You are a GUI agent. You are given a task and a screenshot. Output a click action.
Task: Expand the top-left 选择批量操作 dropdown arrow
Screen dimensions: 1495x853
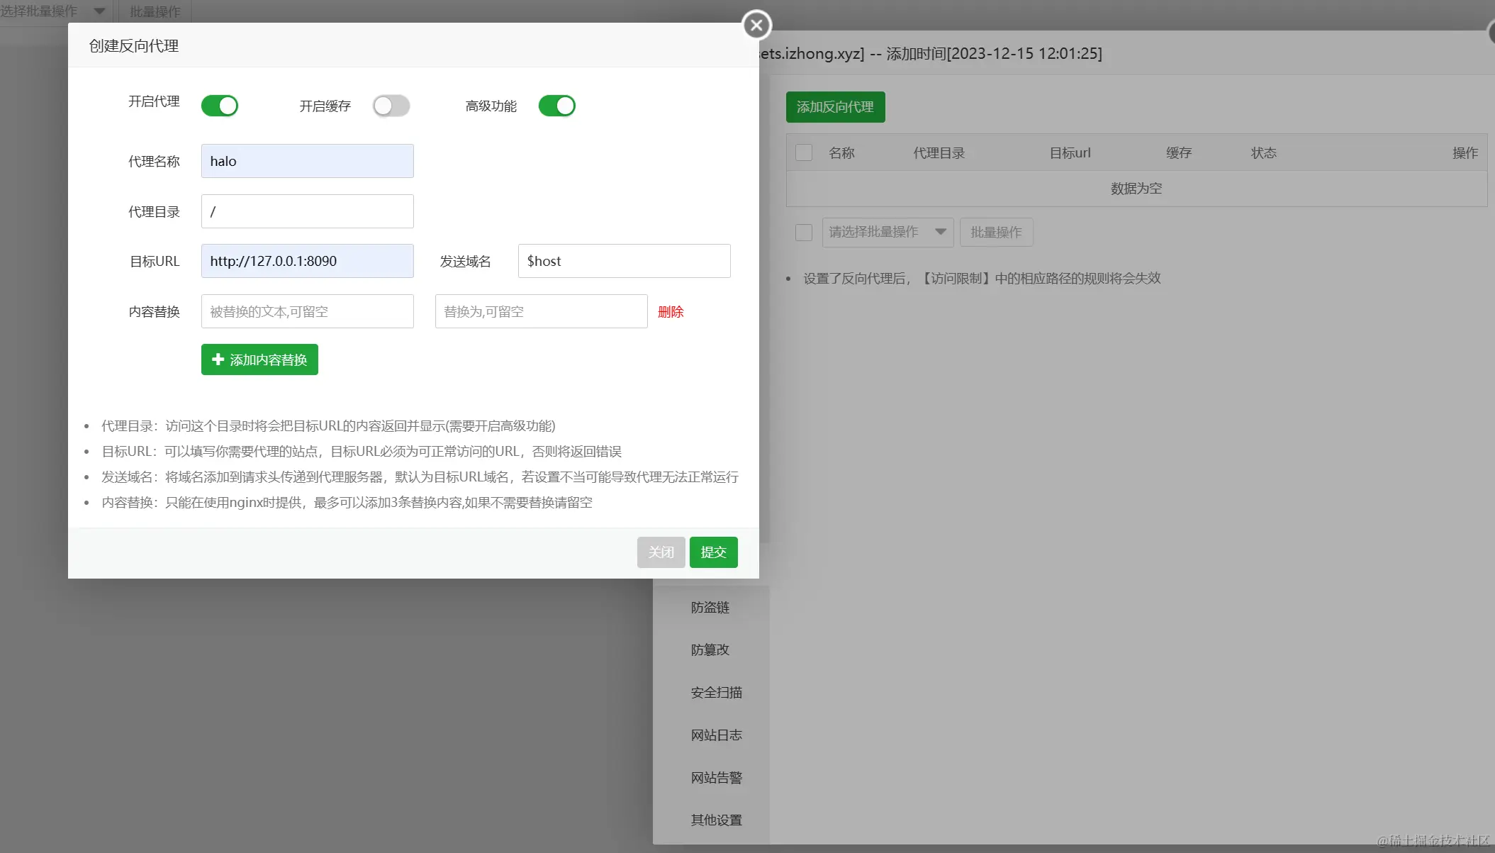click(x=99, y=11)
